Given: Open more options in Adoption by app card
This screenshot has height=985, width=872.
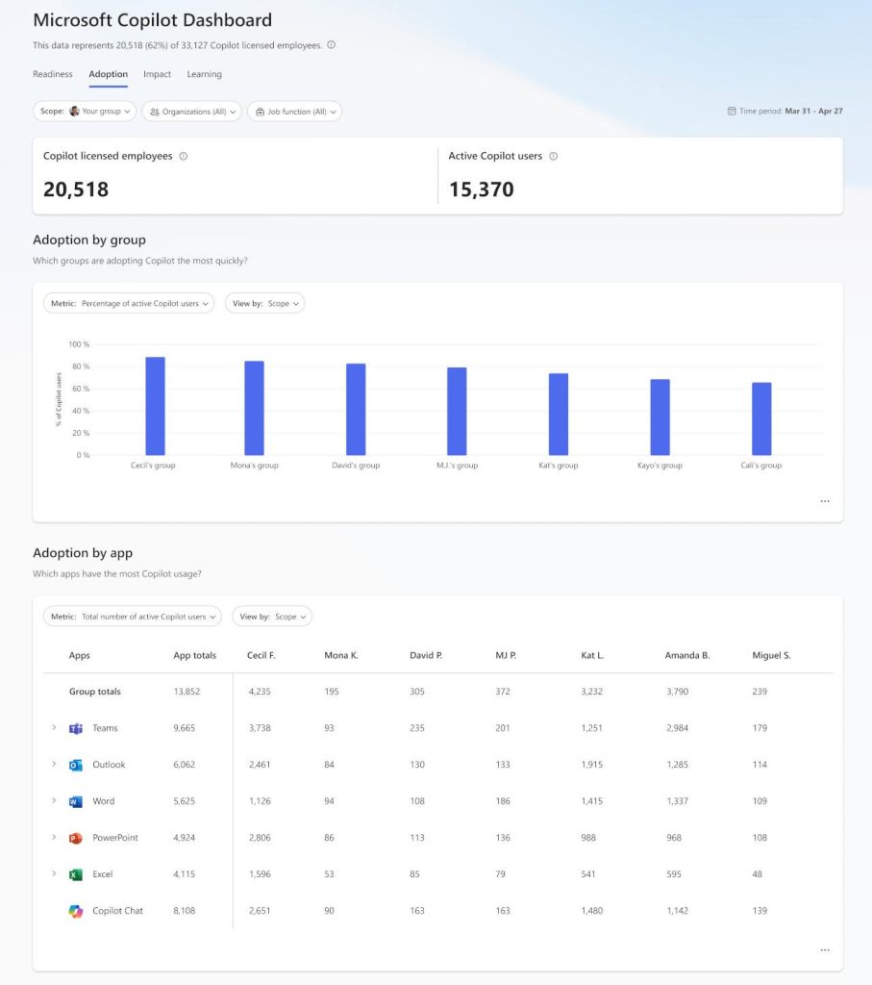Looking at the screenshot, I should pos(825,949).
